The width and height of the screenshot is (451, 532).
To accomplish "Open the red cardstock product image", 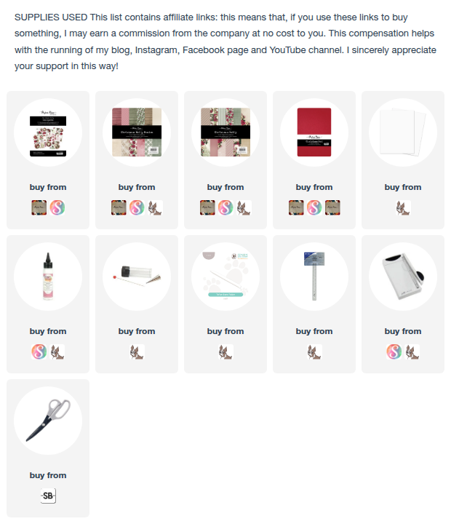I will (314, 132).
